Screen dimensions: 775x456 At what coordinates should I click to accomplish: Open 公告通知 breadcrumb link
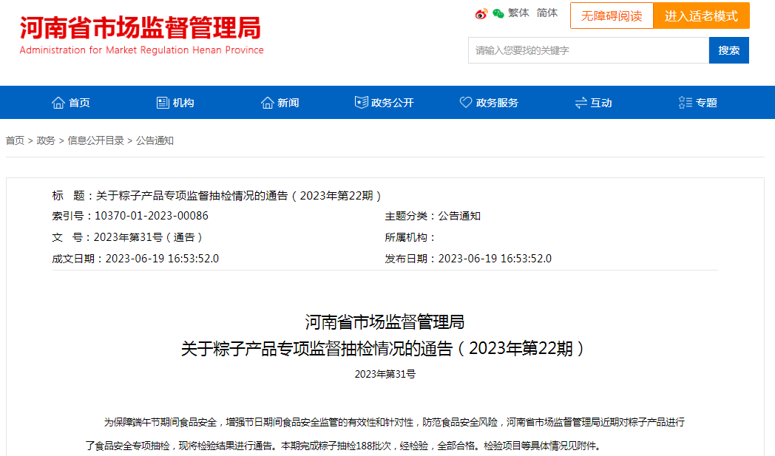155,140
